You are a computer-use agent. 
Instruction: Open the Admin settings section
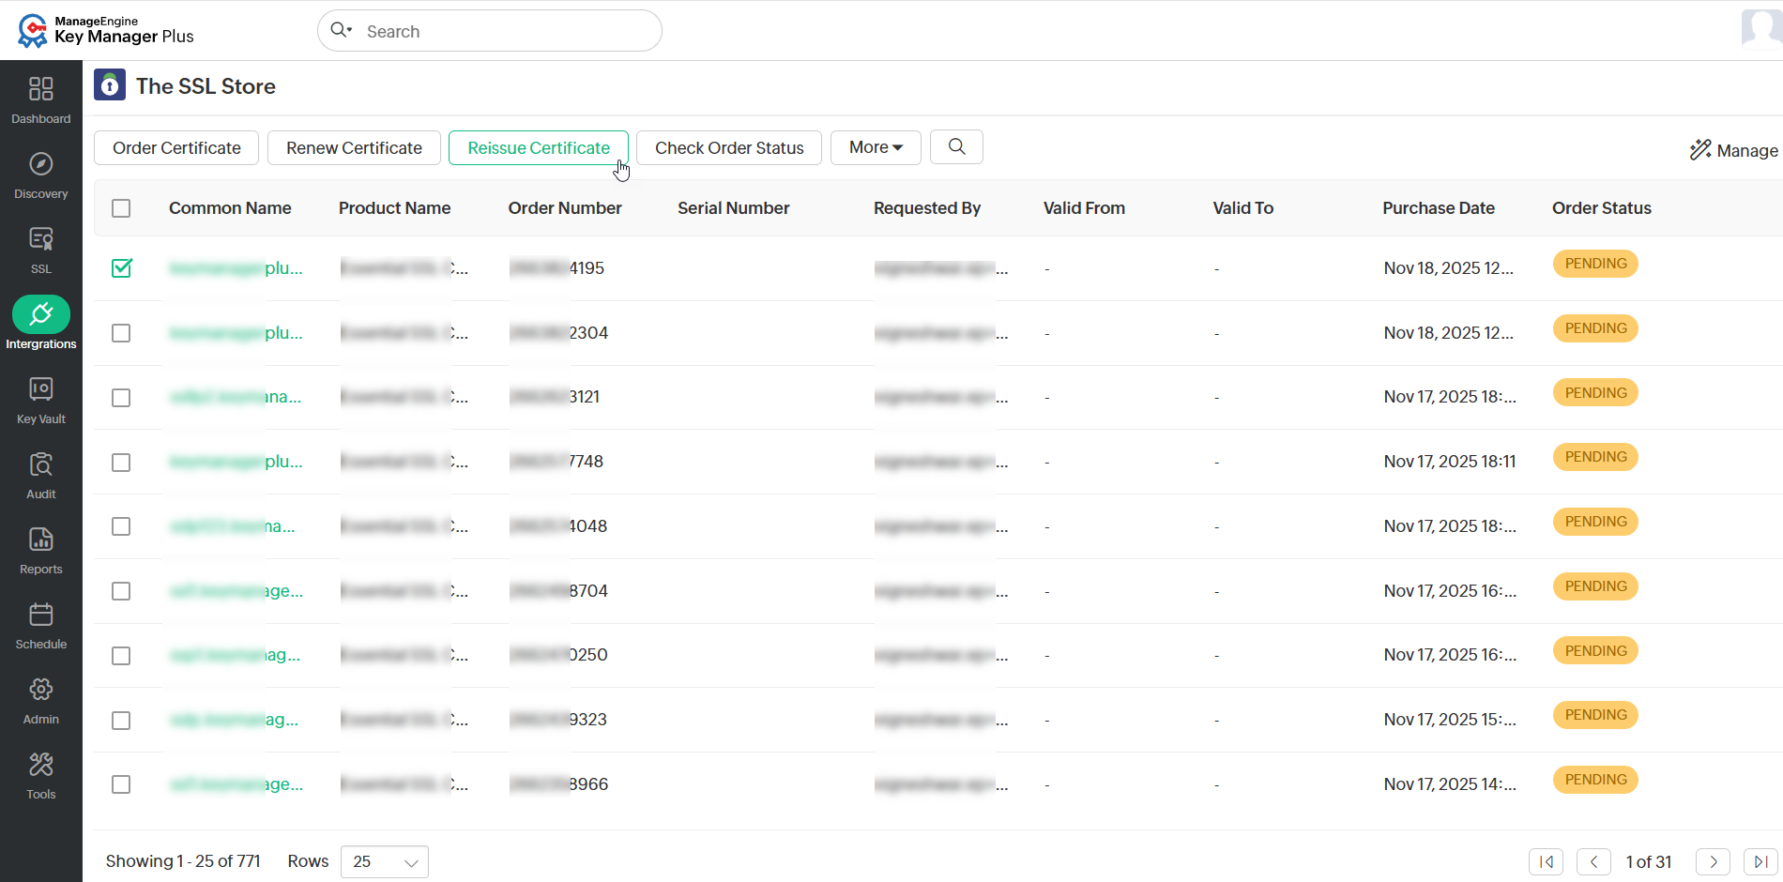[41, 700]
